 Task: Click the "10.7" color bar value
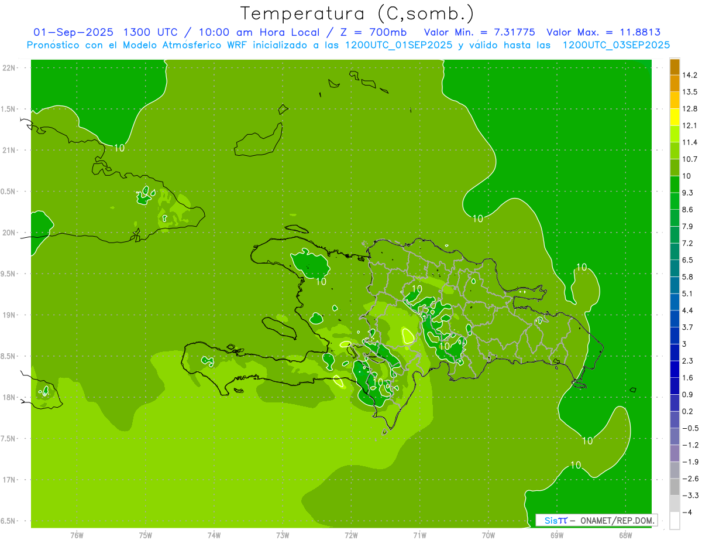tap(690, 159)
